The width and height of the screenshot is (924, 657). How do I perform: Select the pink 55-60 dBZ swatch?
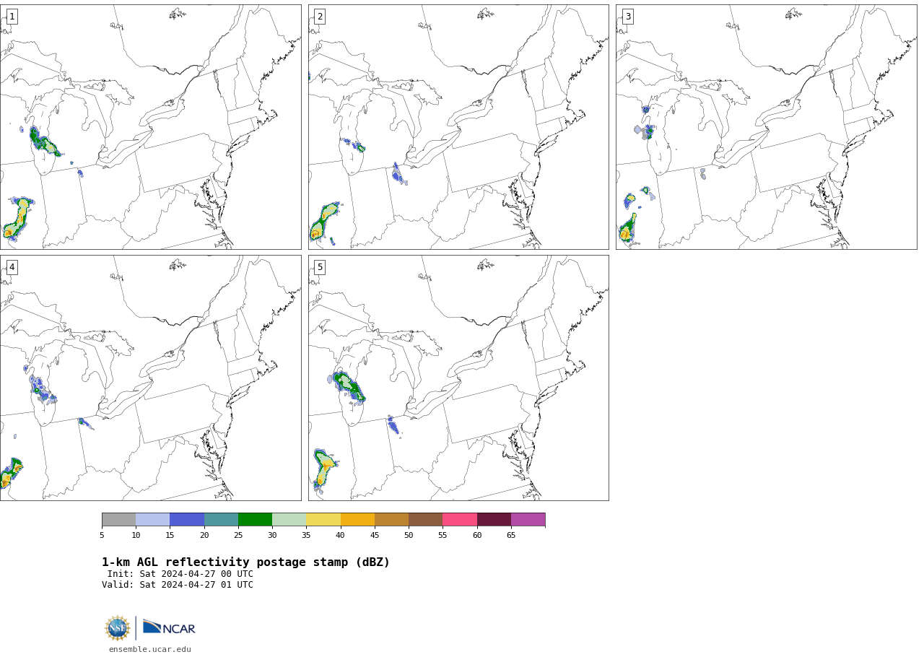tap(460, 520)
